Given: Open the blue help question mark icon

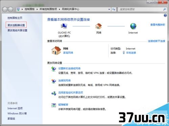Looking at the screenshot, I should pos(165,16).
